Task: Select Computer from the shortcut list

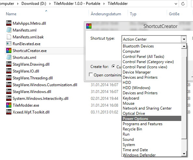Action: pyautogui.click(x=151, y=51)
